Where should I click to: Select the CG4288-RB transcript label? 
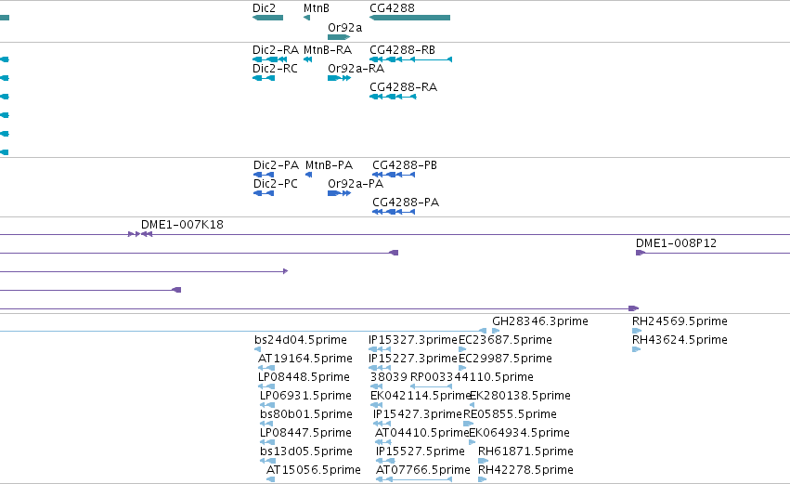pos(403,50)
